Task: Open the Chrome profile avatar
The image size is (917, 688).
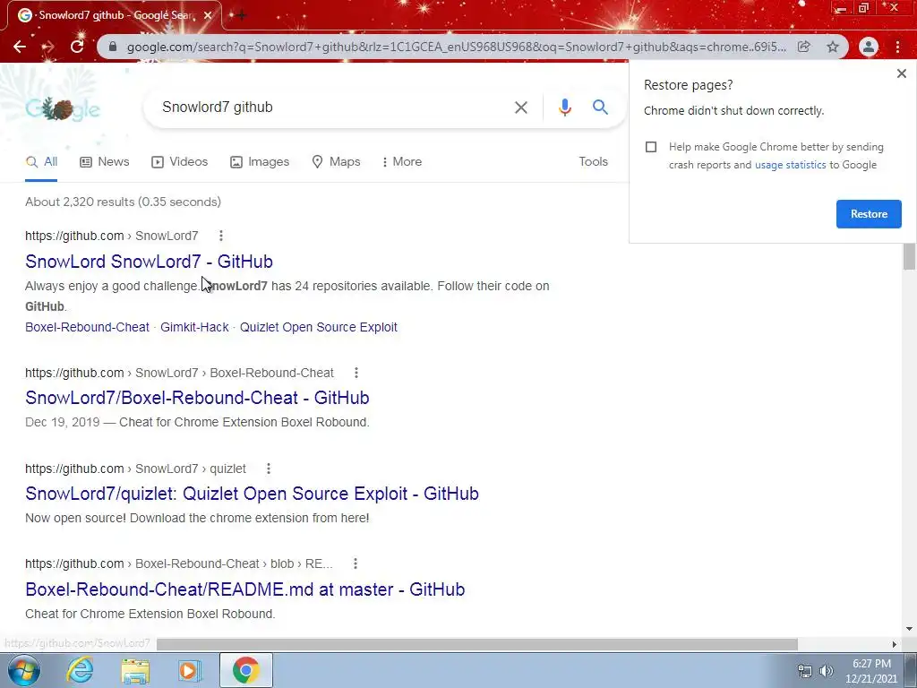Action: click(869, 47)
